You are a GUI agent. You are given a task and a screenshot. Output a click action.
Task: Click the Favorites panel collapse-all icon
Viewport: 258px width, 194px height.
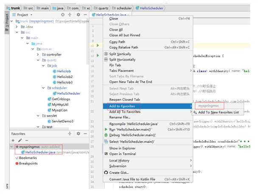tap(70, 134)
